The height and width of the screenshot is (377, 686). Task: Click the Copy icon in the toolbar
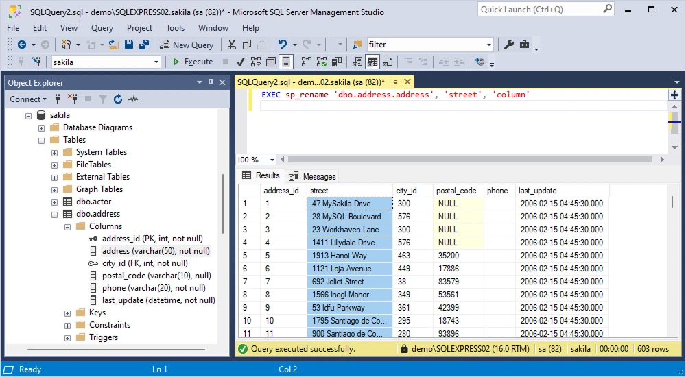[x=247, y=45]
